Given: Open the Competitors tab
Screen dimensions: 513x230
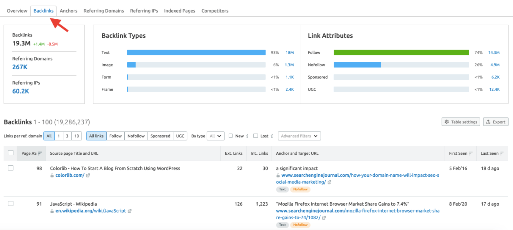Looking at the screenshot, I should coord(215,11).
